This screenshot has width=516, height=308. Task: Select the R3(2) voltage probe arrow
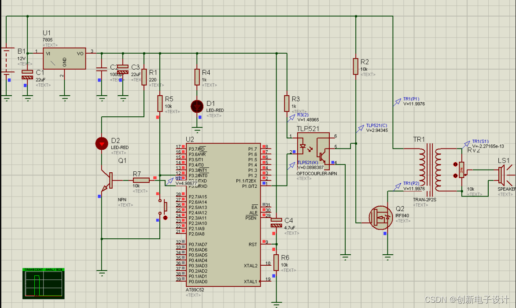point(291,118)
